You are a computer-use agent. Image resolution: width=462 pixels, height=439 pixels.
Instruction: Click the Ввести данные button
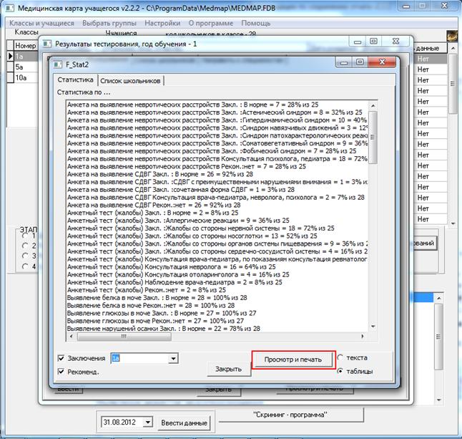coord(184,422)
